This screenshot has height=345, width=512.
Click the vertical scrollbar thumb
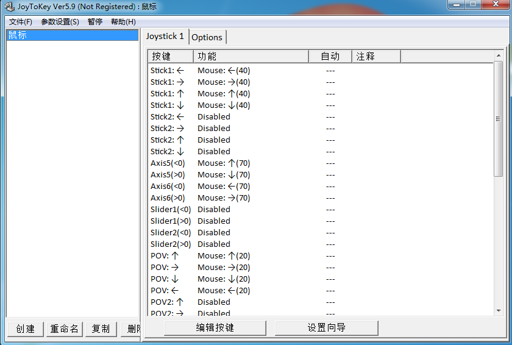pos(499,119)
